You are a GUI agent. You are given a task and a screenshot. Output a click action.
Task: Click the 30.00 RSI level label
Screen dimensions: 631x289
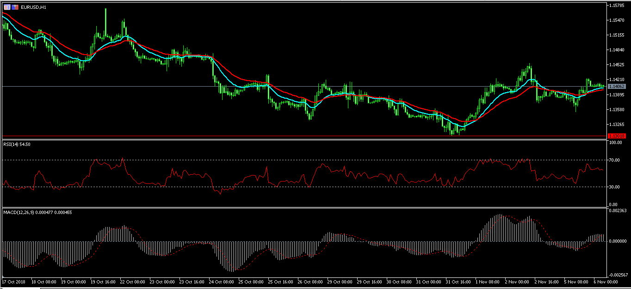(615, 187)
